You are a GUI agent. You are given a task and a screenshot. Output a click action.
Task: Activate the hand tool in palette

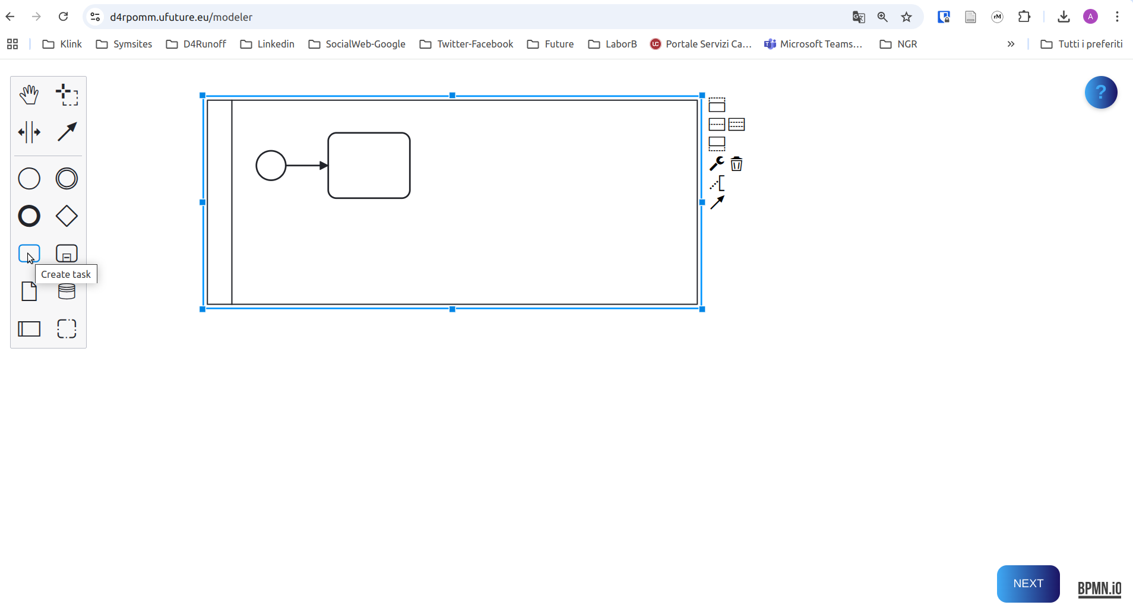(x=29, y=95)
